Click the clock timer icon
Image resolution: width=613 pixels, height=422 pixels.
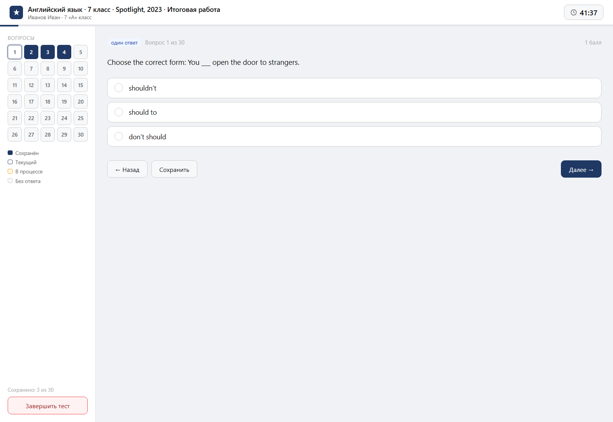[574, 13]
